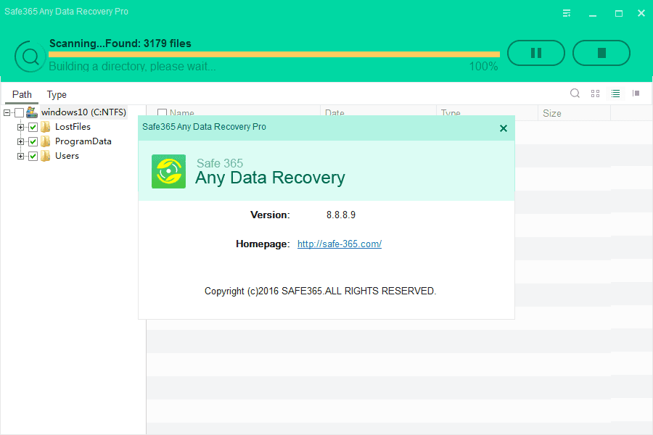Viewport: 653px width, 435px height.
Task: Uncheck the LostFiles folder checkbox
Action: (33, 127)
